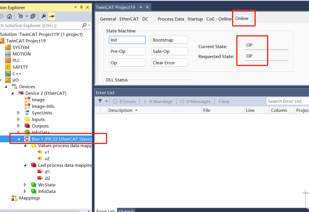Click the Devices node icon
This screenshot has height=212, width=309.
click(x=14, y=87)
